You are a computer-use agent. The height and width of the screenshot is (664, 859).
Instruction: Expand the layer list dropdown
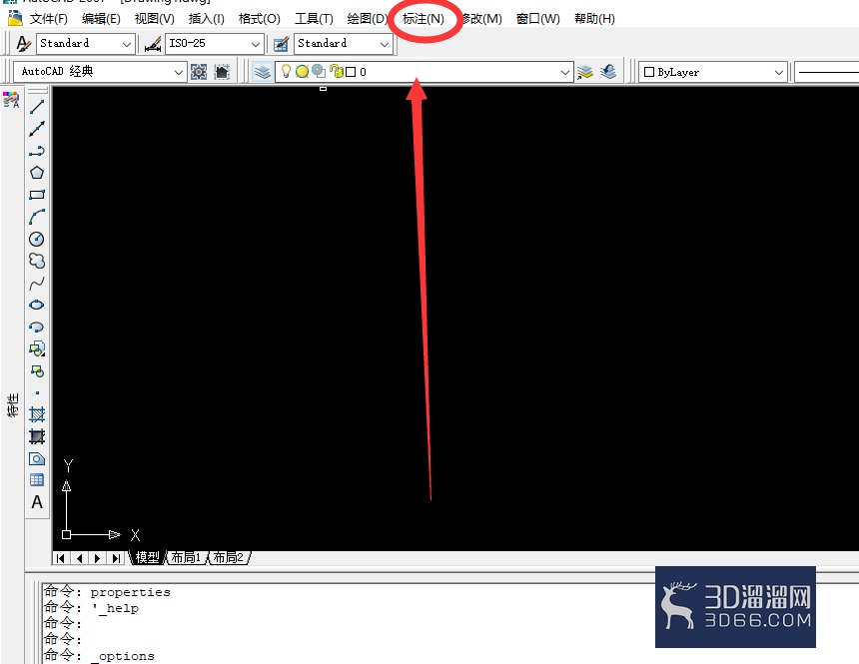(x=565, y=72)
